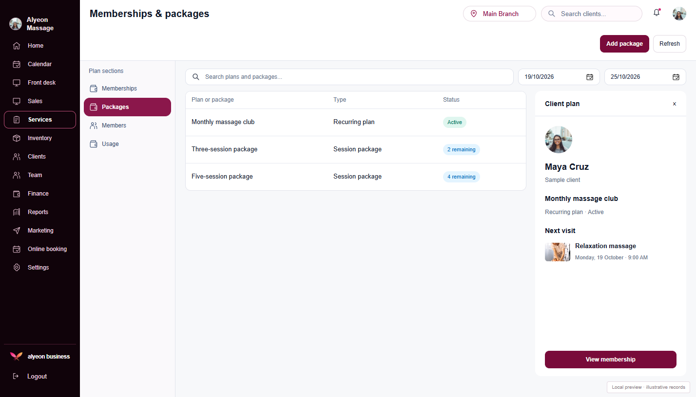Click the View membership button
Screen dimensions: 696x397
[611, 360]
